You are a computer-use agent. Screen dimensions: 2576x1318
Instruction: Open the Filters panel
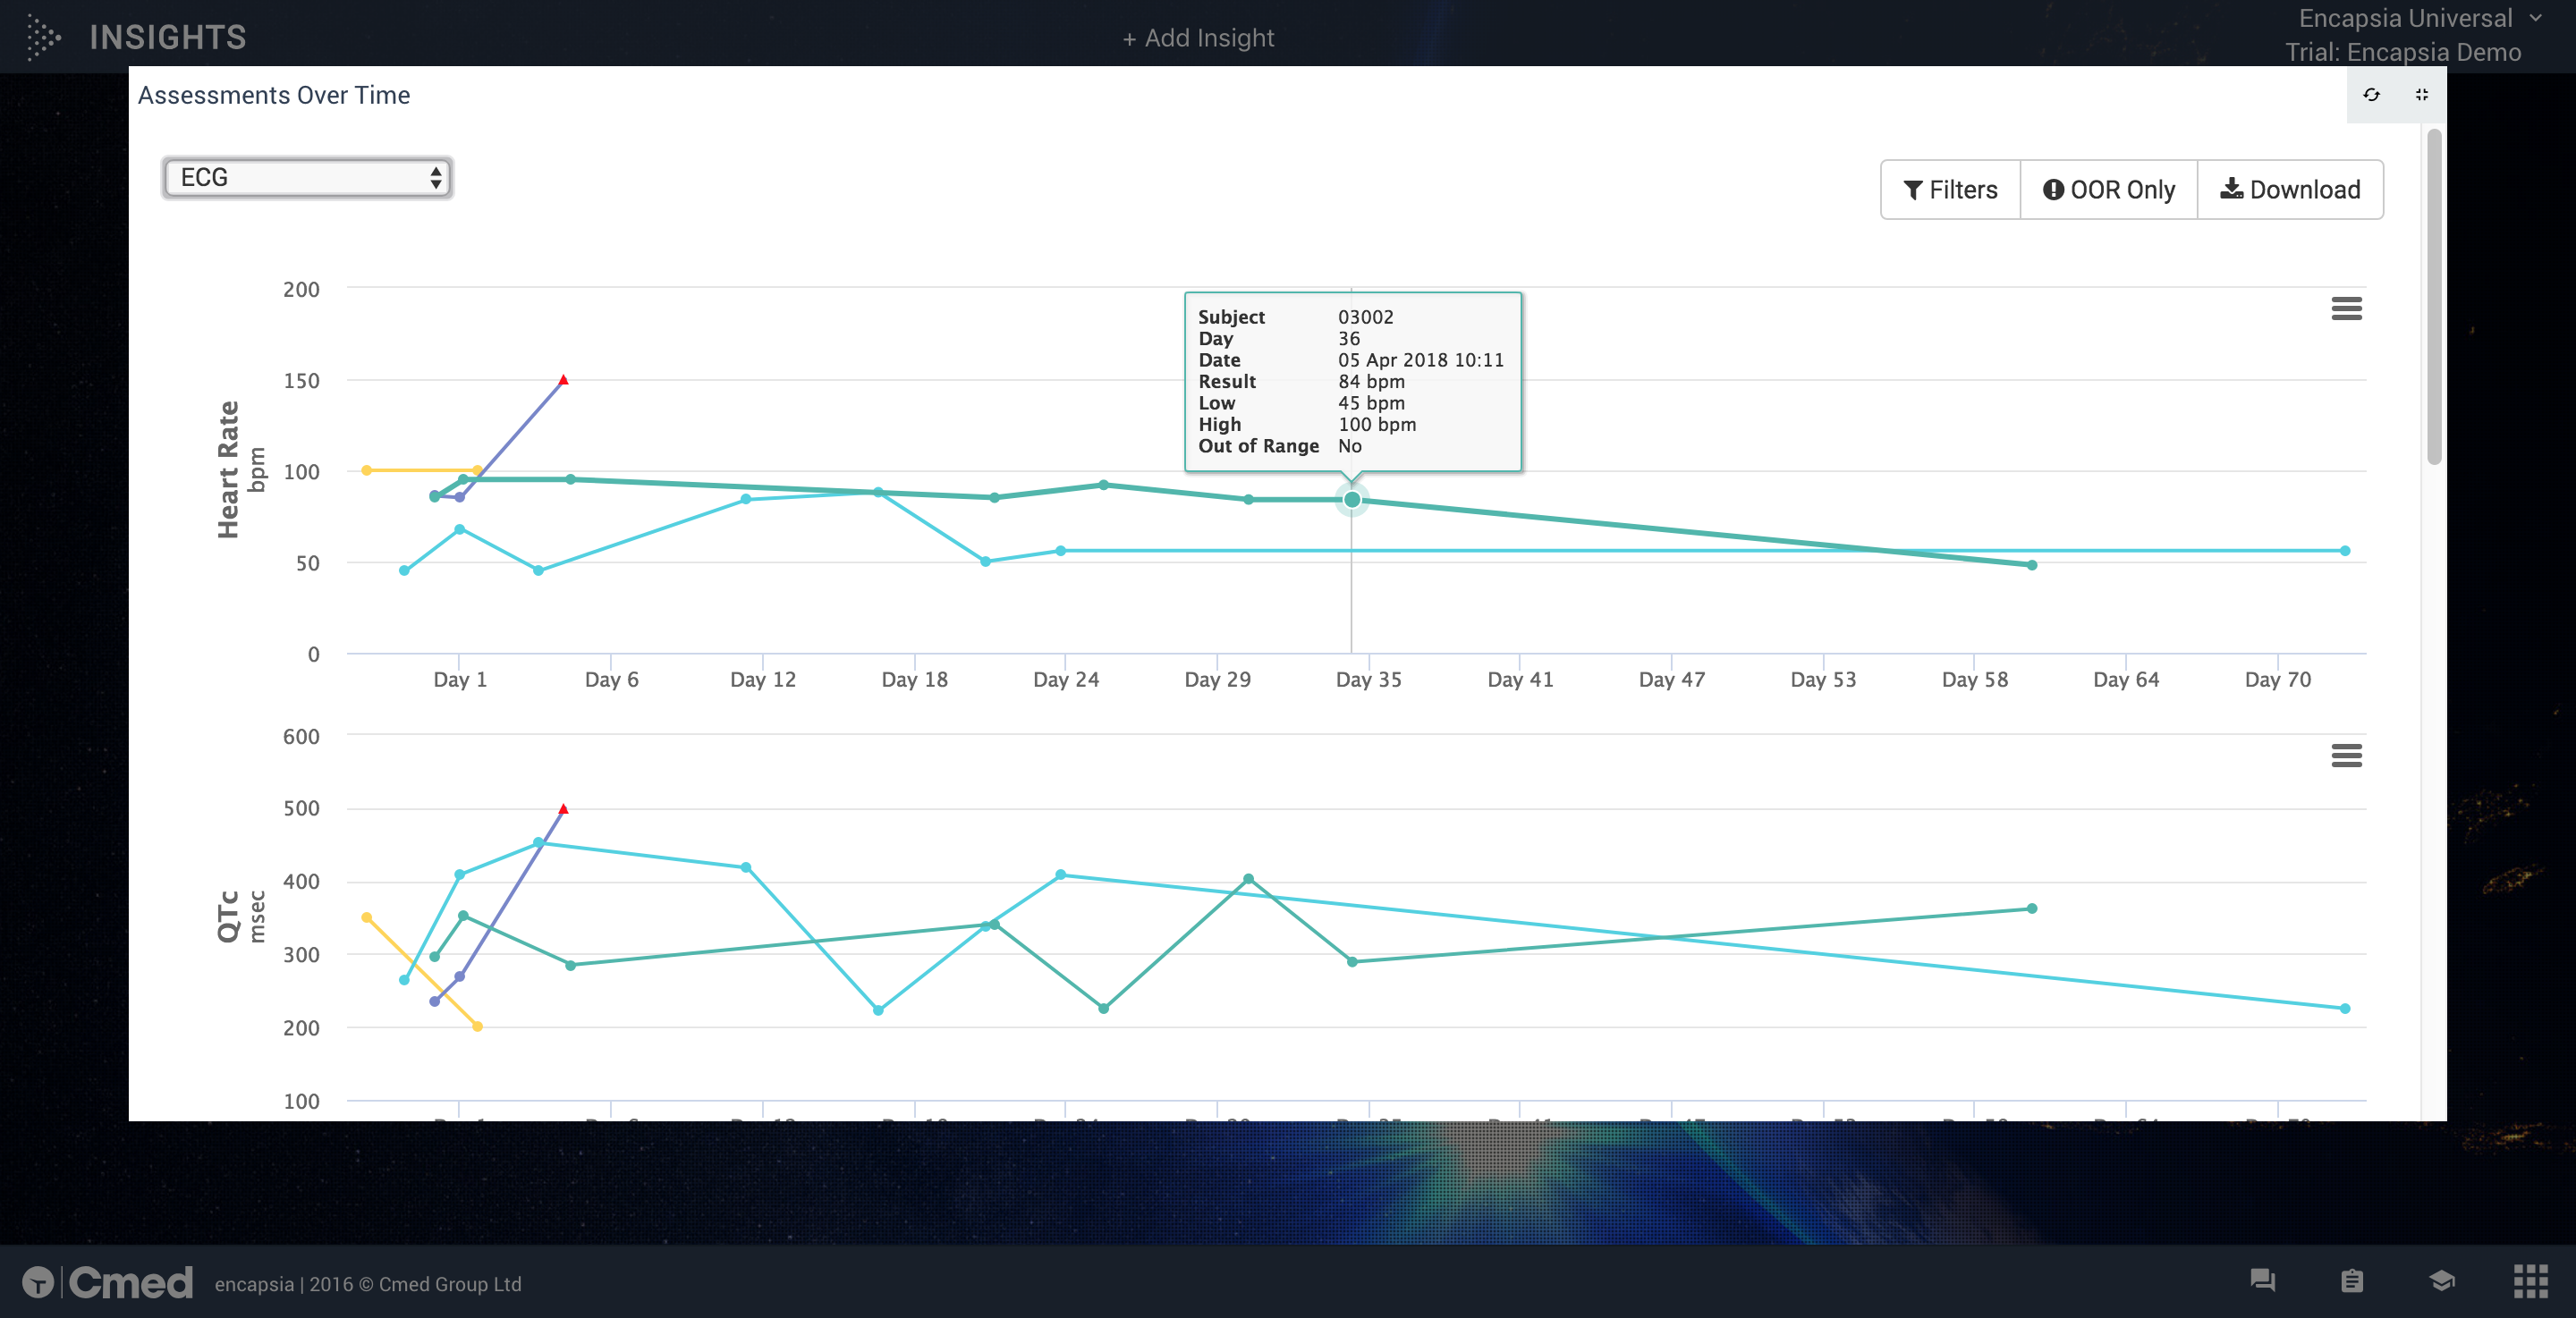click(x=1950, y=190)
